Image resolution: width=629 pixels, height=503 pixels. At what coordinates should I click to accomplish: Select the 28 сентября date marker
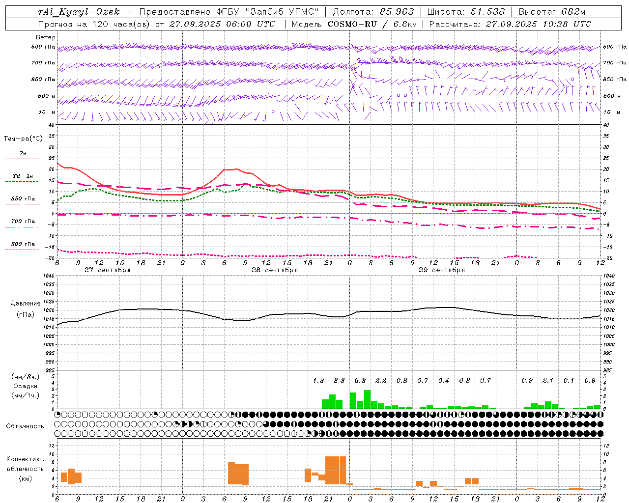(x=274, y=270)
